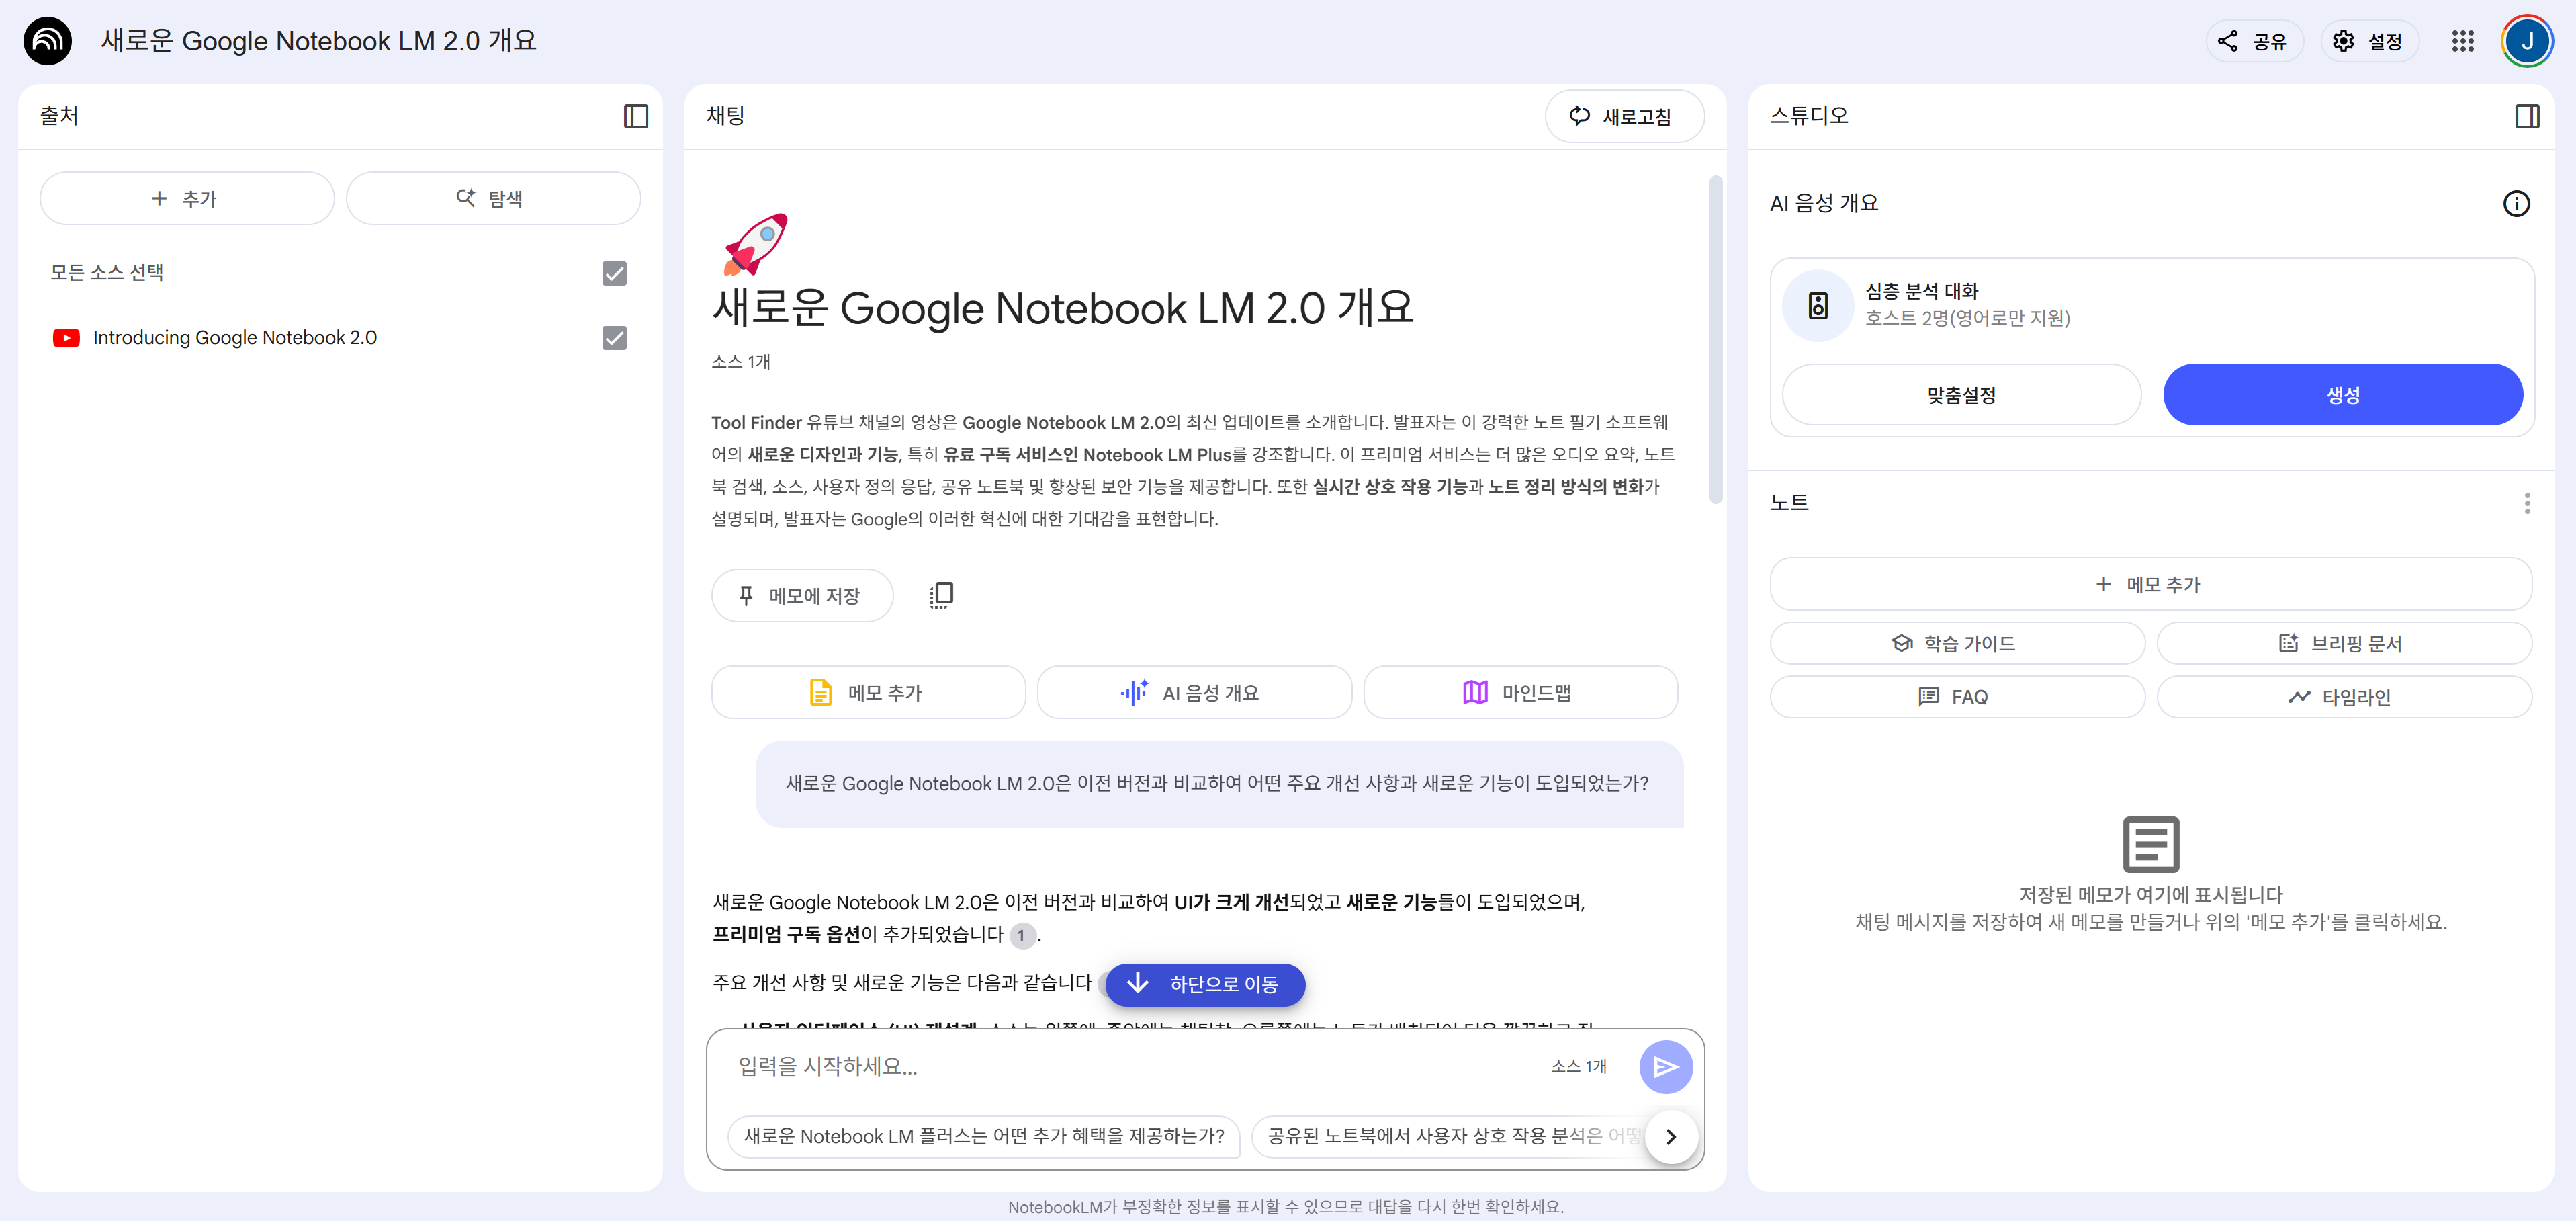The image size is (2576, 1221).
Task: Click the 공유 share button
Action: pyautogui.click(x=2254, y=41)
